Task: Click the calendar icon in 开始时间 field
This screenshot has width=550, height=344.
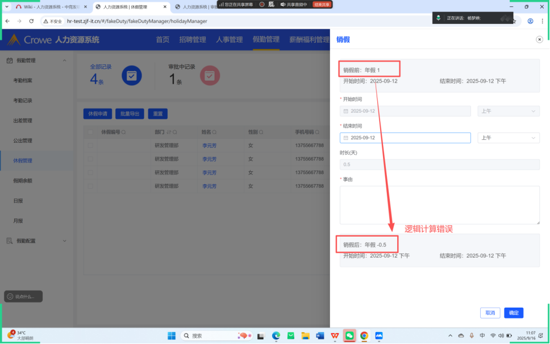Action: [x=346, y=111]
